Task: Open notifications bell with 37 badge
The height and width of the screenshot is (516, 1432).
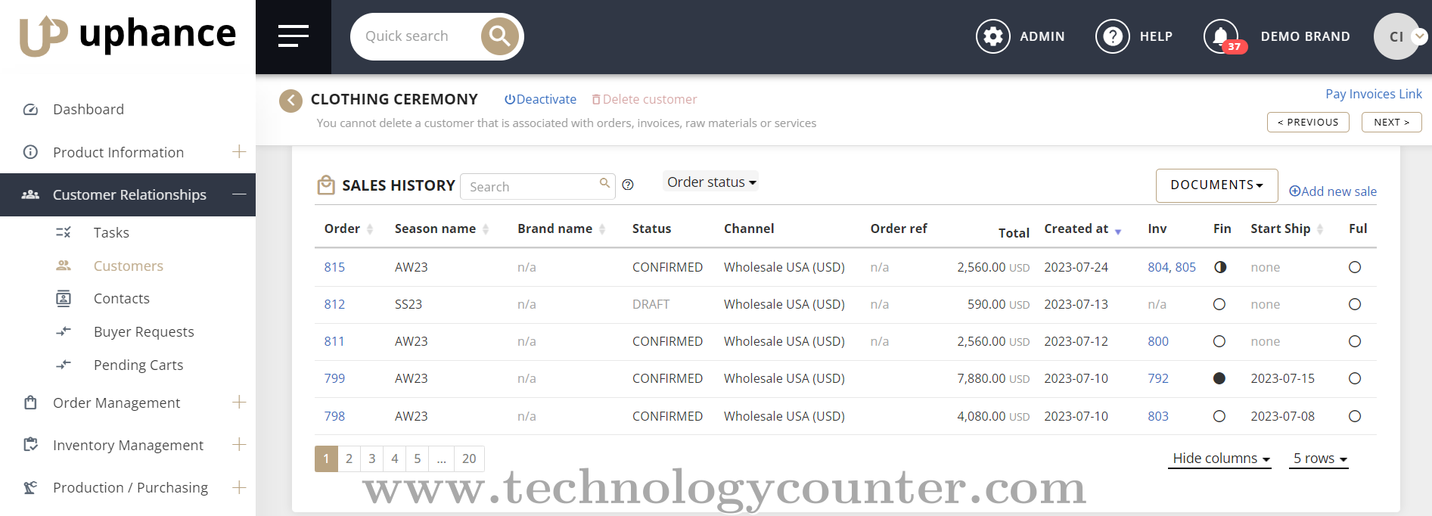Action: (x=1221, y=36)
